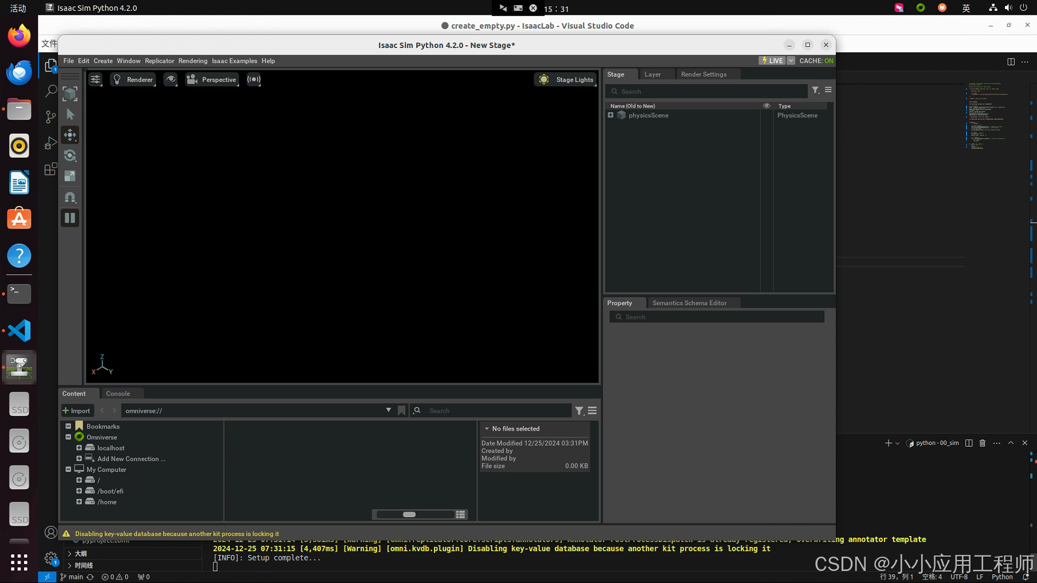Image resolution: width=1037 pixels, height=583 pixels.
Task: Select the arrow Select tool
Action: [x=70, y=115]
